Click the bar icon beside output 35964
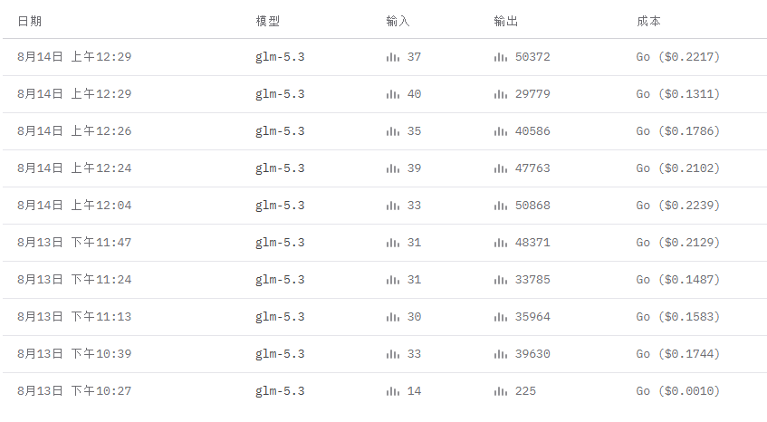Image resolution: width=767 pixels, height=422 pixels. coord(501,317)
